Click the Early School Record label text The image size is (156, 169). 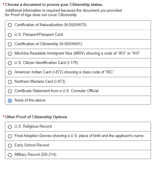[x=32, y=145]
